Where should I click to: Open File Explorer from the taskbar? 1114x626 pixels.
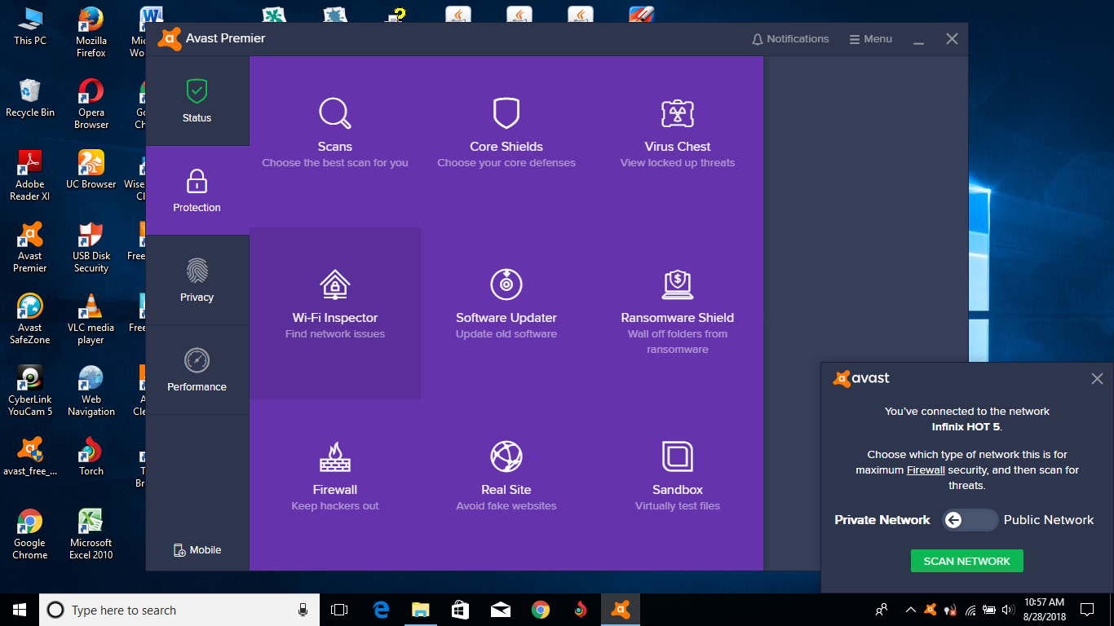pos(421,610)
